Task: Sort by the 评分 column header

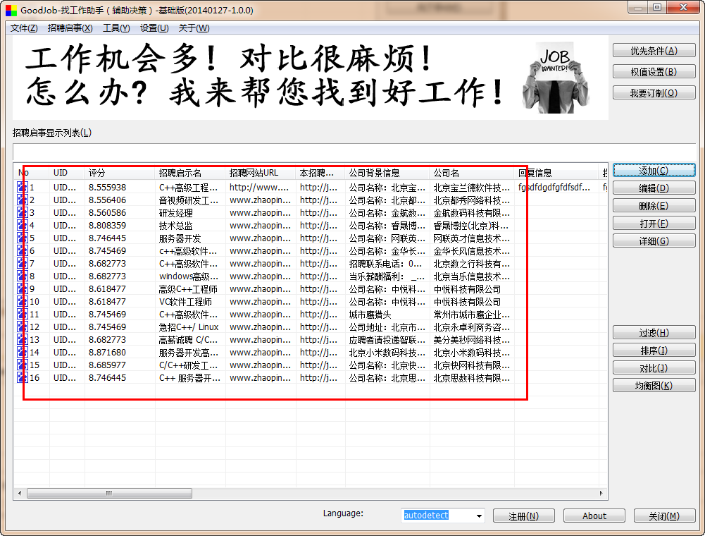Action: point(120,173)
